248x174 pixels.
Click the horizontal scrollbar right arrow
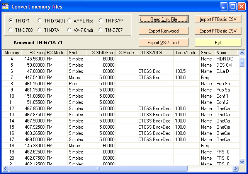(235, 168)
